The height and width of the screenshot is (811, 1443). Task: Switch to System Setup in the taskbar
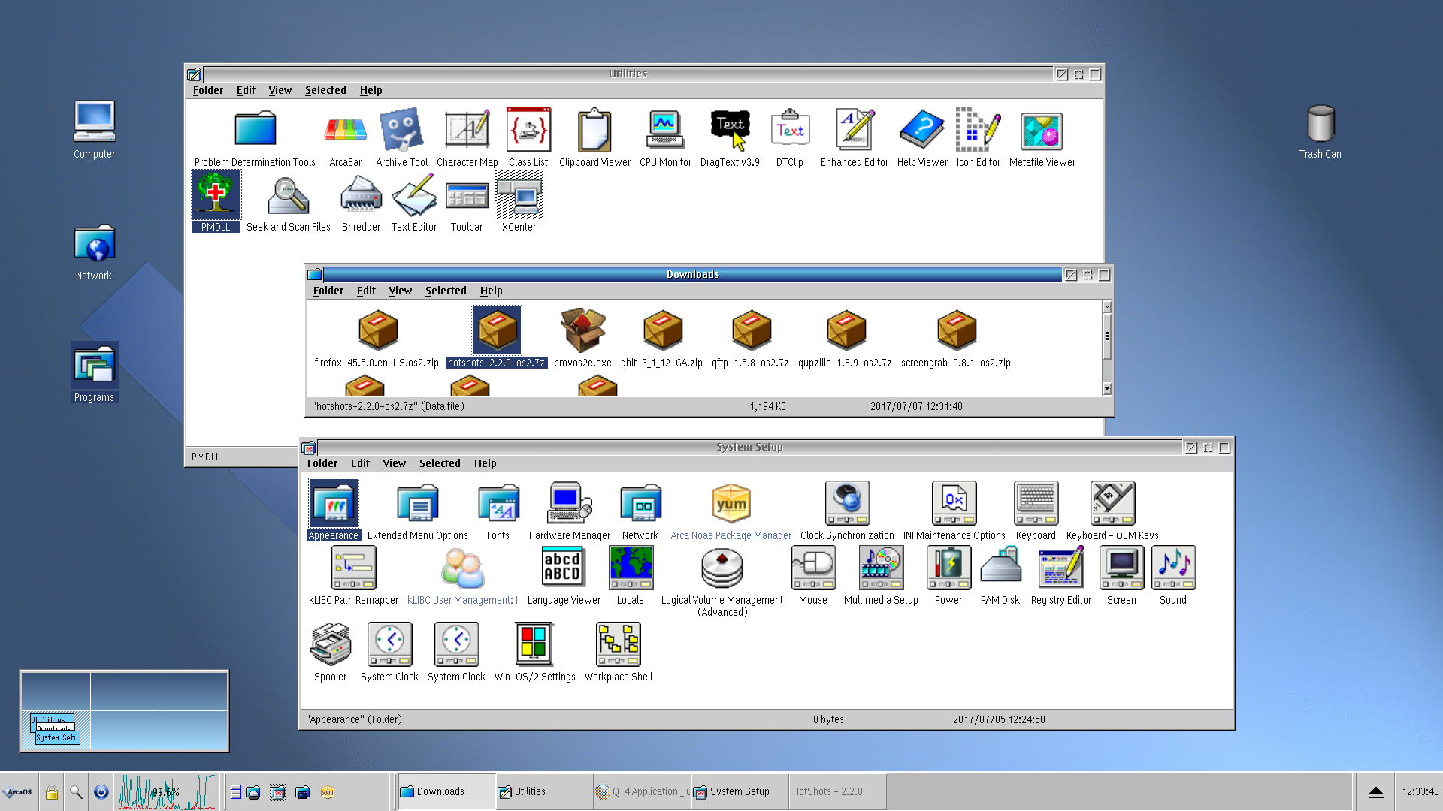tap(740, 791)
